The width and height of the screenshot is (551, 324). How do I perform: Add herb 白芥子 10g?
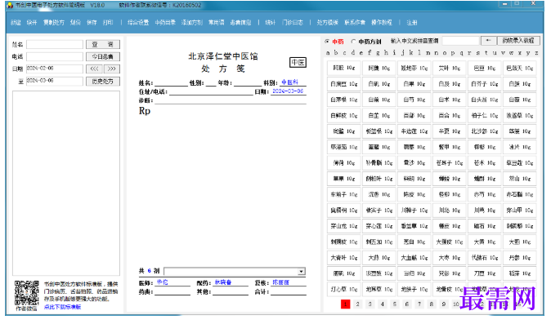485,84
